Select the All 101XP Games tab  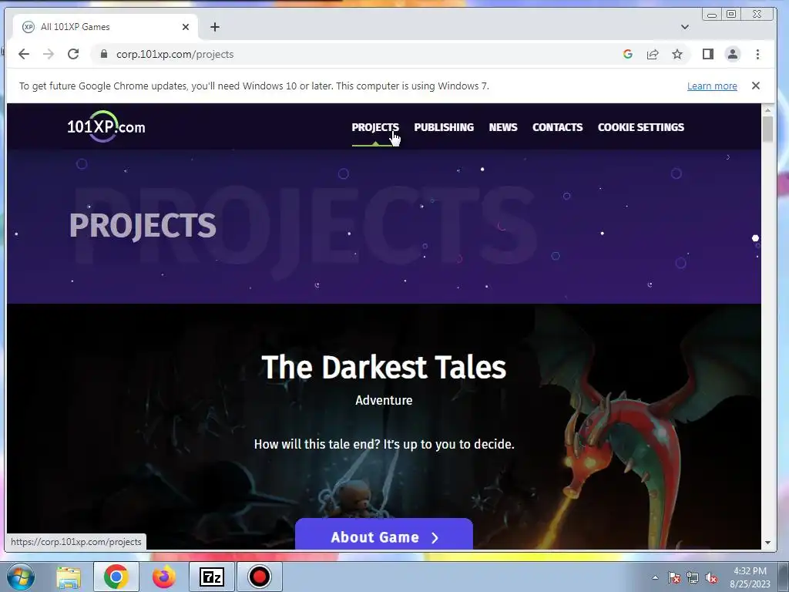point(105,27)
